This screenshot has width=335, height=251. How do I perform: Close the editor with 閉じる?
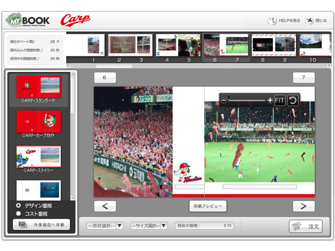point(316,21)
